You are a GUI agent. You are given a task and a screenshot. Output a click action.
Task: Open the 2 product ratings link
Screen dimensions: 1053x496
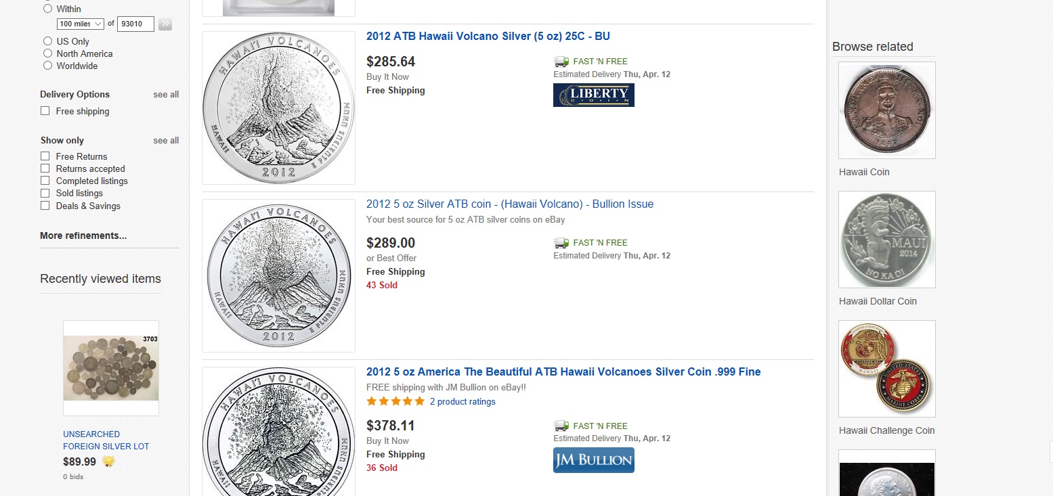[463, 401]
